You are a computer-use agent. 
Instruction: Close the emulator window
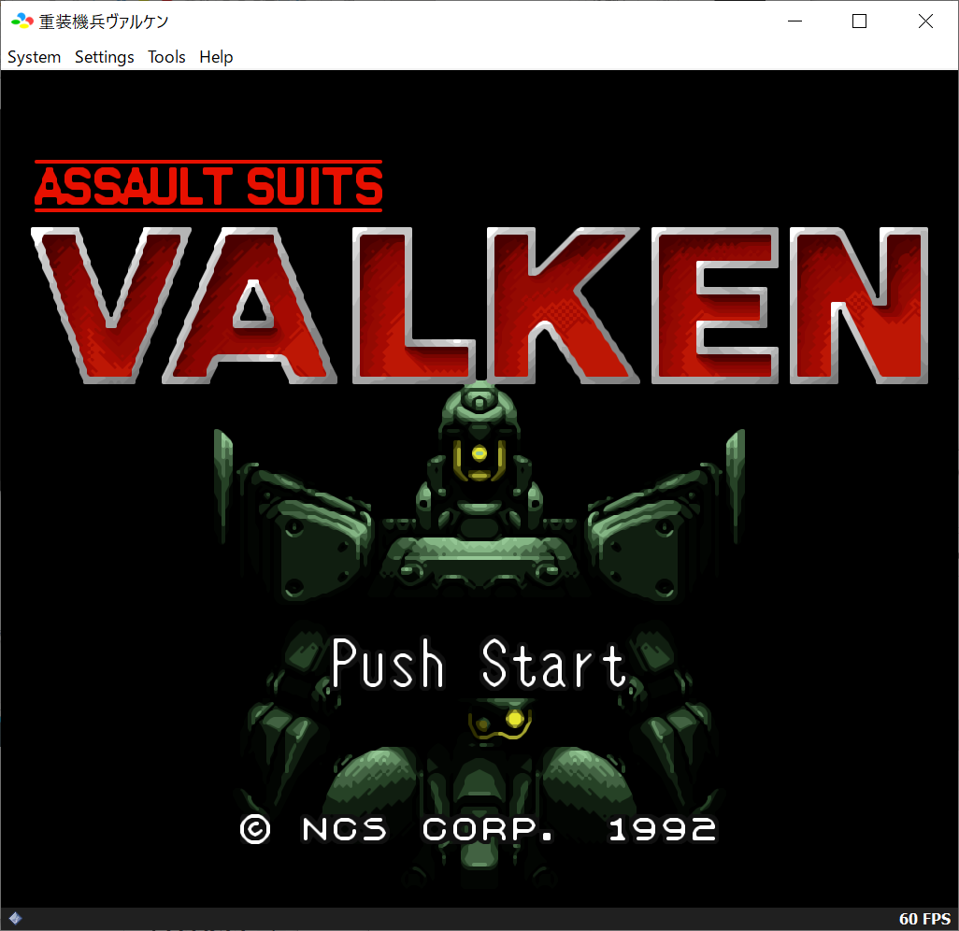[x=925, y=21]
